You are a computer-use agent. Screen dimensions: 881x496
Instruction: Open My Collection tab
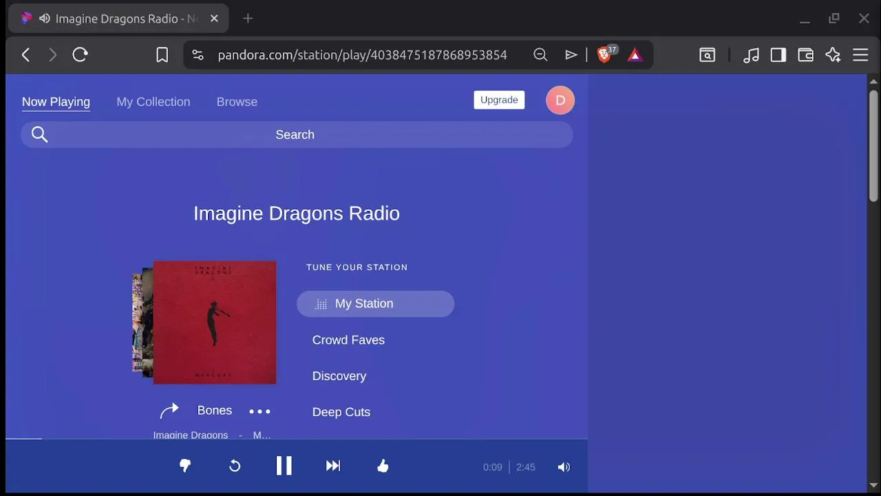point(153,101)
